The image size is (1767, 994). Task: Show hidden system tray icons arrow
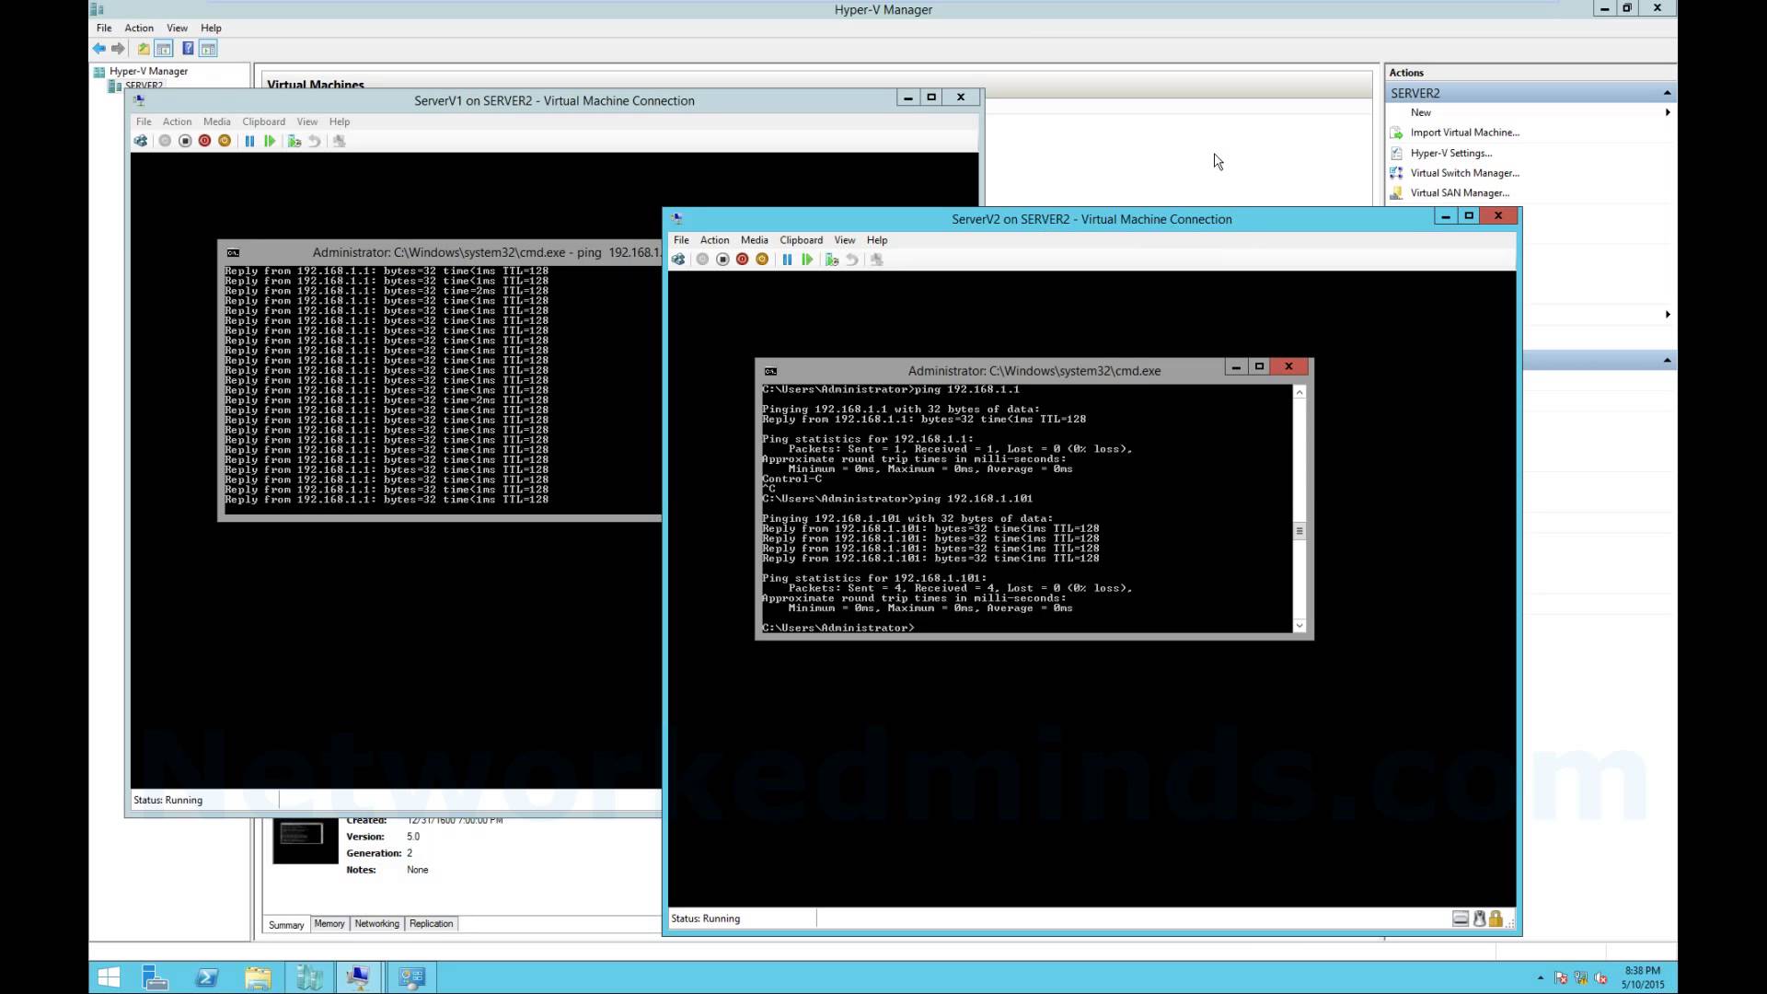coord(1541,977)
